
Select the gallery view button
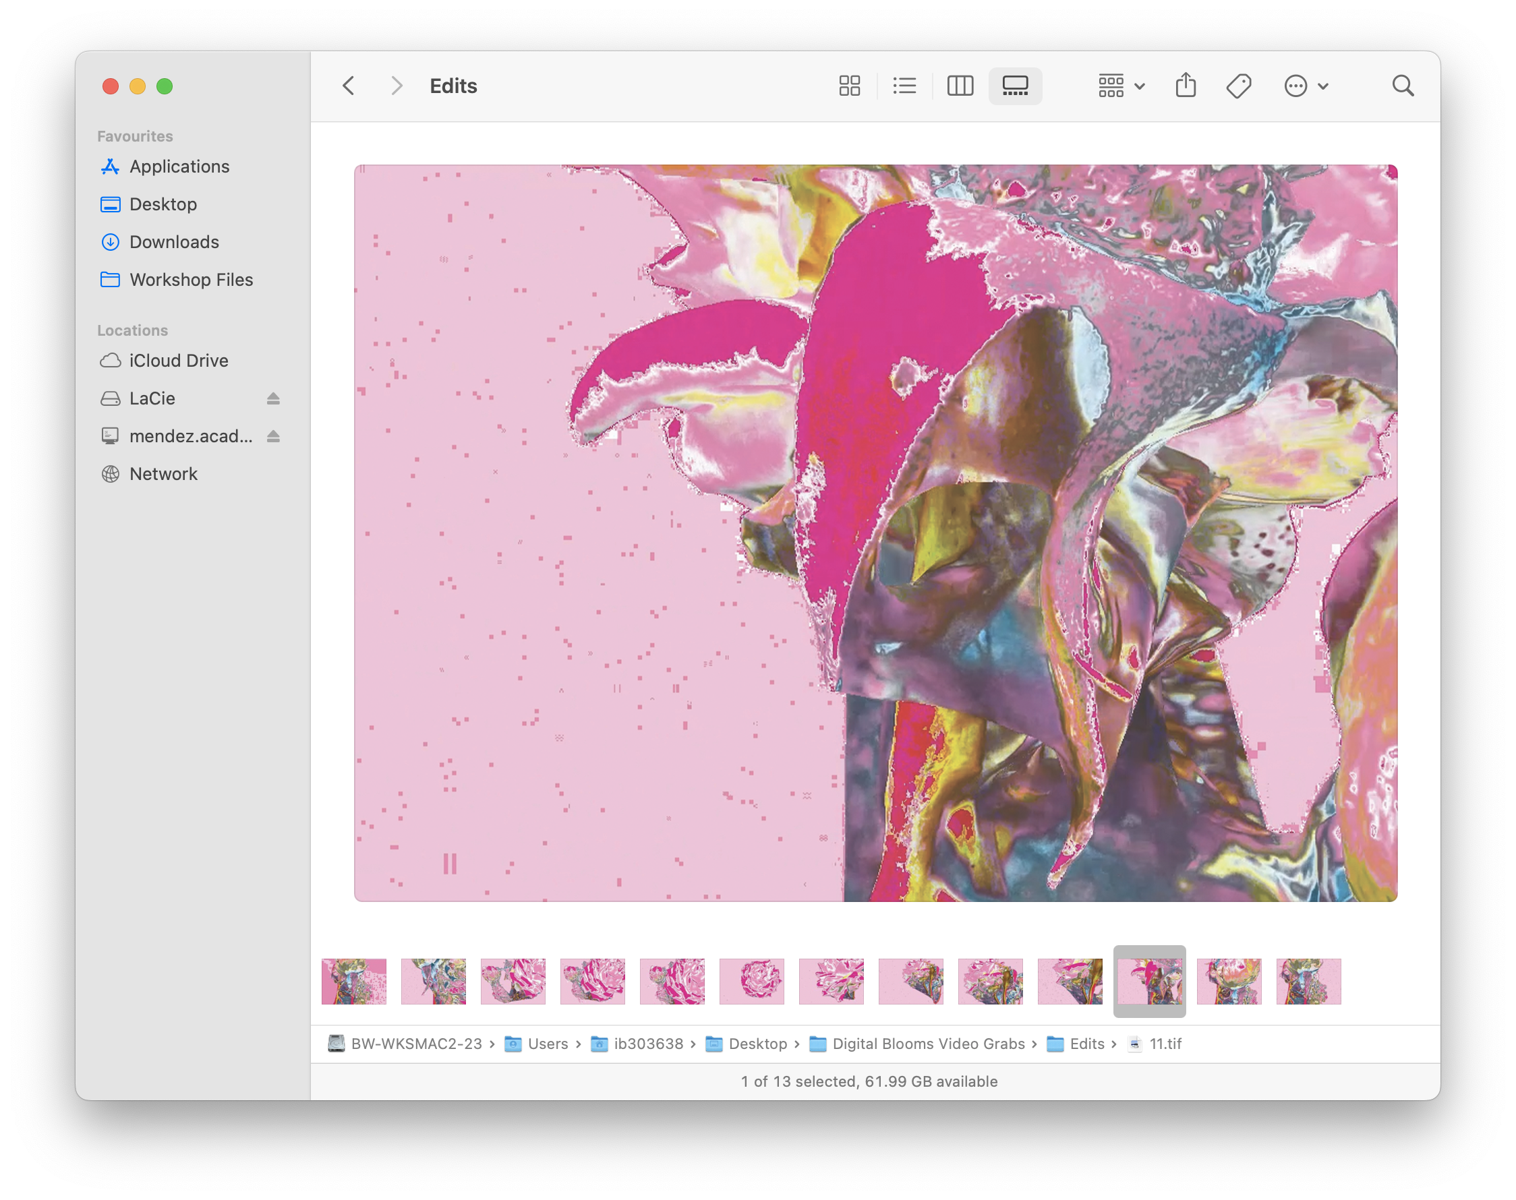(1015, 86)
